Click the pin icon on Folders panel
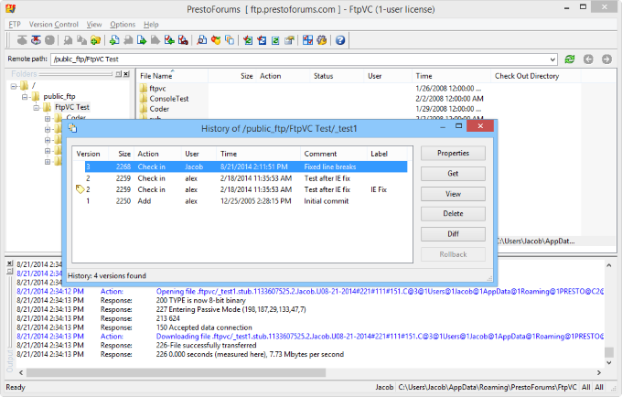622x397 pixels. click(118, 74)
